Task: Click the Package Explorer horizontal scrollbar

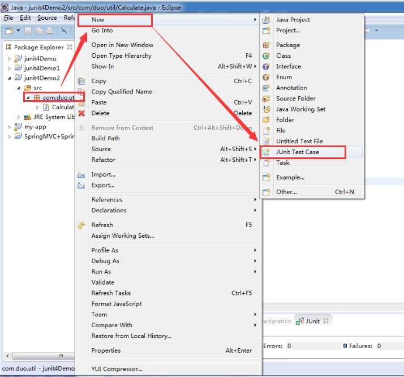Action: tap(43, 356)
